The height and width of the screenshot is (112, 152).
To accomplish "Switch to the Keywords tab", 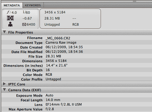I will [33, 5].
